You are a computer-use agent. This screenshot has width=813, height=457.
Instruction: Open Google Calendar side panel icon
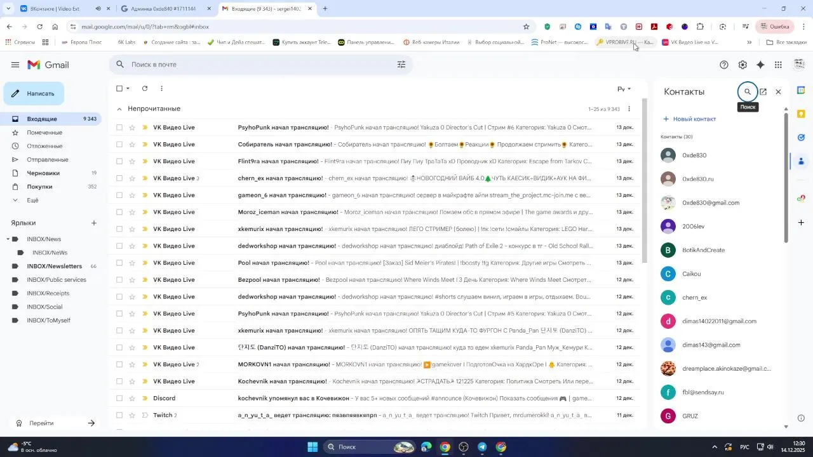801,90
